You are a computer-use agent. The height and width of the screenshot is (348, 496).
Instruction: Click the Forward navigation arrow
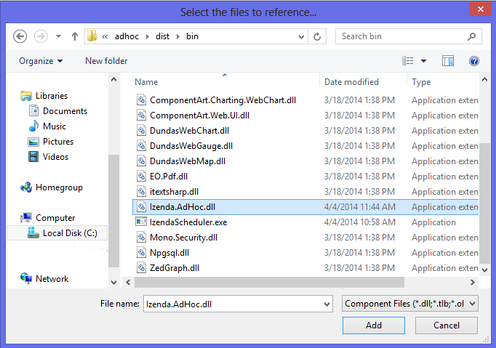[x=41, y=36]
